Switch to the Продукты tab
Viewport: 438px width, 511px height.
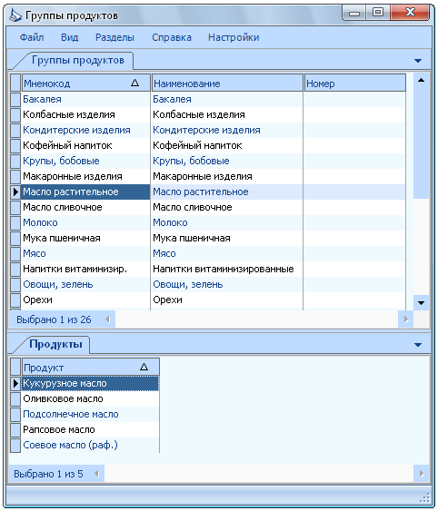point(55,344)
